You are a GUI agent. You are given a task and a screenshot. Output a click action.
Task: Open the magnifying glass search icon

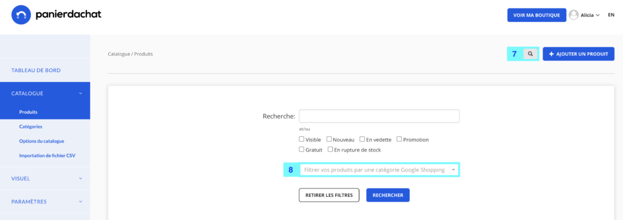tap(530, 54)
